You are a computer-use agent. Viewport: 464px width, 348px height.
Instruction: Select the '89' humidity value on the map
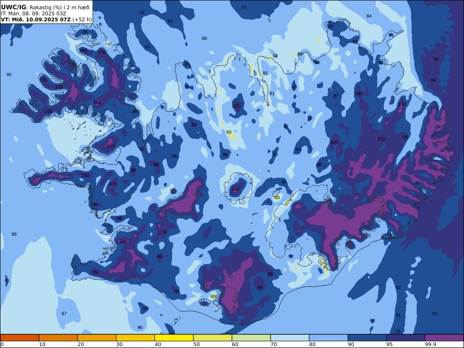point(300,54)
